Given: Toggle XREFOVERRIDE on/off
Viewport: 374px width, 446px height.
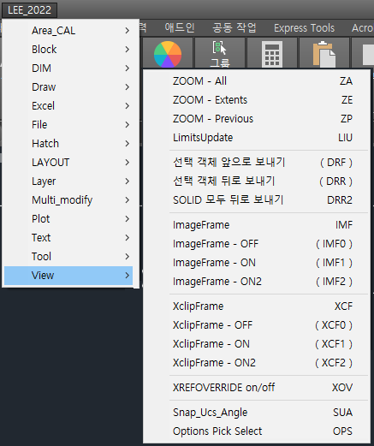Looking at the screenshot, I should (x=257, y=388).
